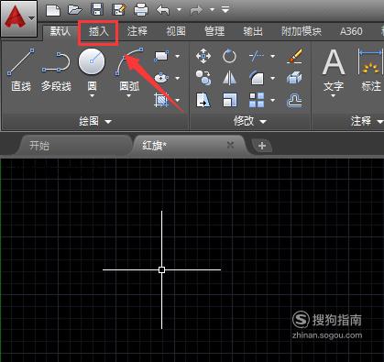Open the Trim tool dropdown arrow
384x362 pixels.
272,56
